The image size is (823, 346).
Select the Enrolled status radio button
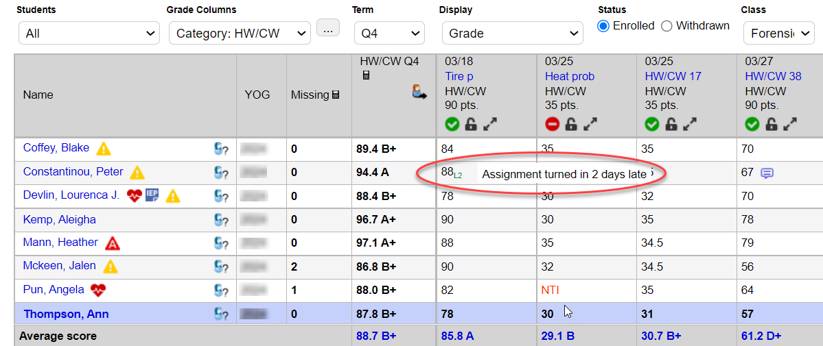pyautogui.click(x=603, y=26)
